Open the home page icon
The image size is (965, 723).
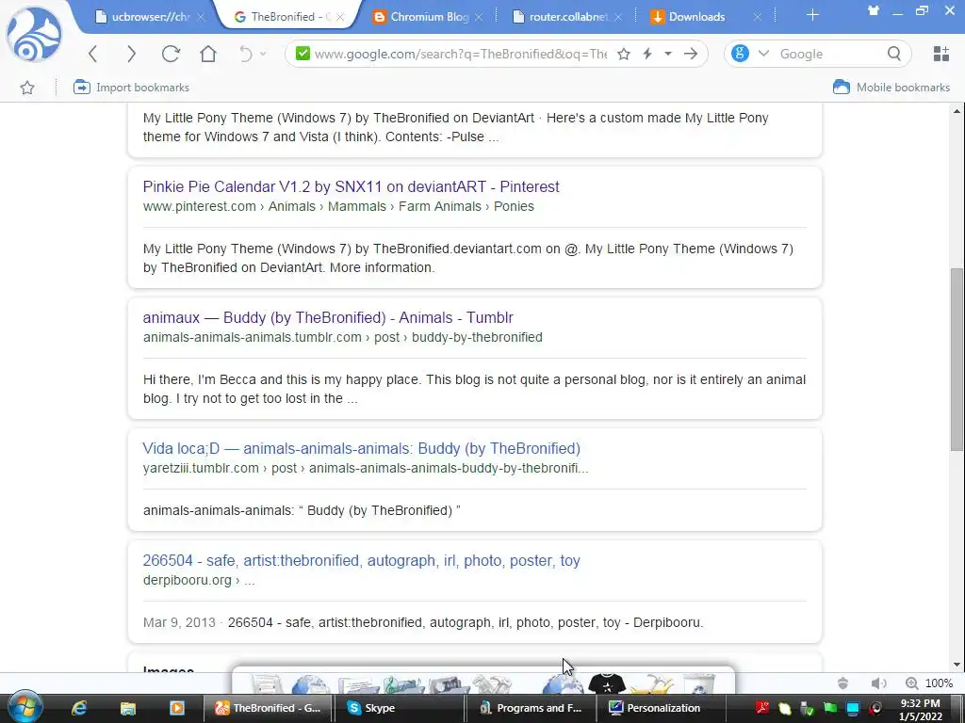pos(208,54)
